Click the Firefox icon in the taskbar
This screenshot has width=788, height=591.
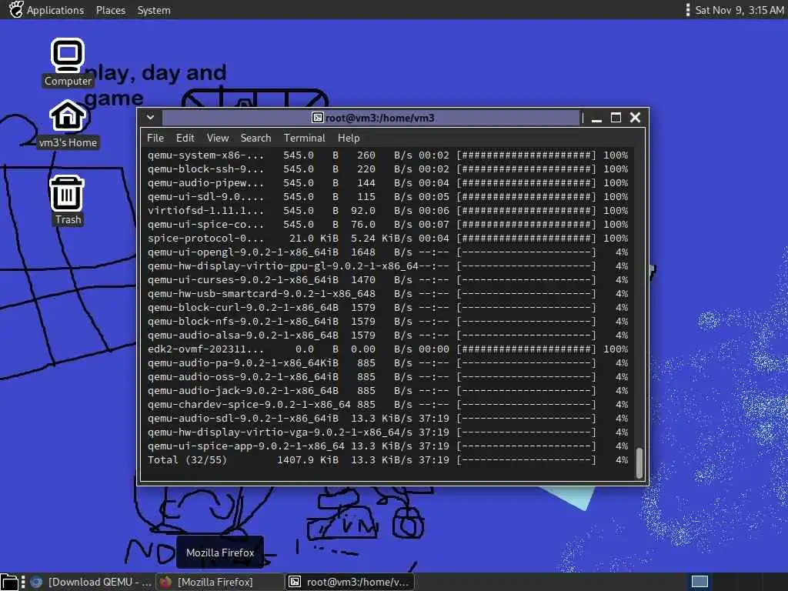[166, 582]
